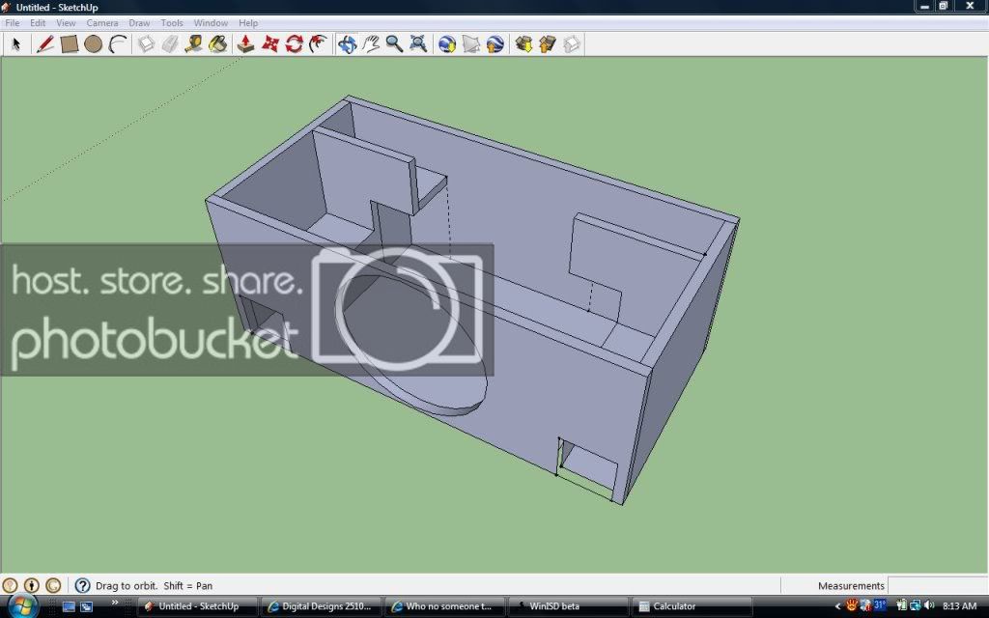The image size is (989, 618).
Task: Click Toggle Terrain icon
Action: pos(471,44)
